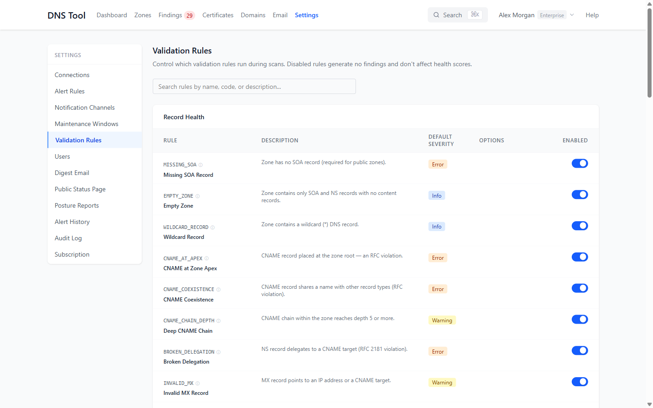Go to Alert Rules settings

[x=95, y=91]
